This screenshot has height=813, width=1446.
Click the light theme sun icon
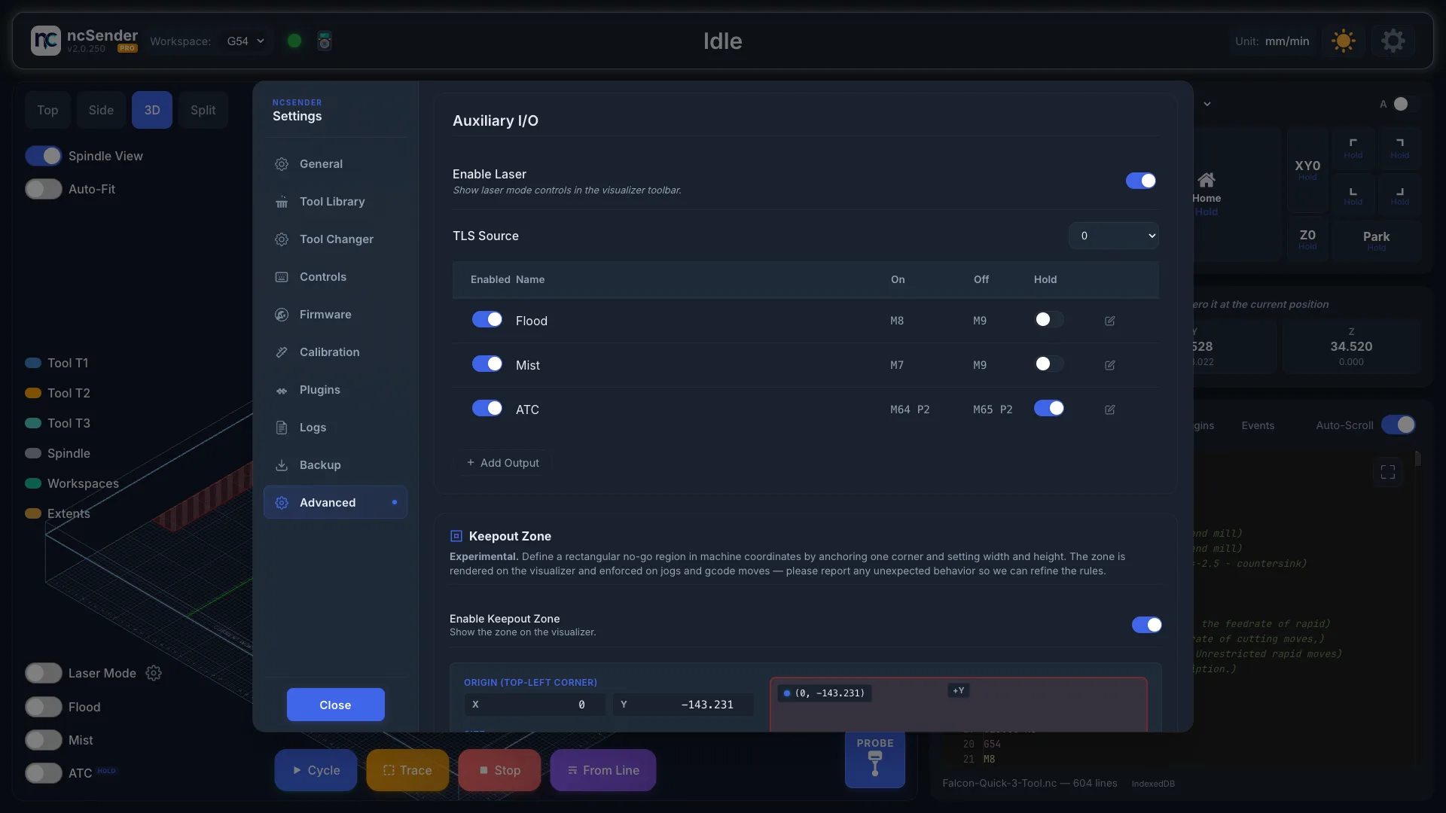pyautogui.click(x=1343, y=41)
